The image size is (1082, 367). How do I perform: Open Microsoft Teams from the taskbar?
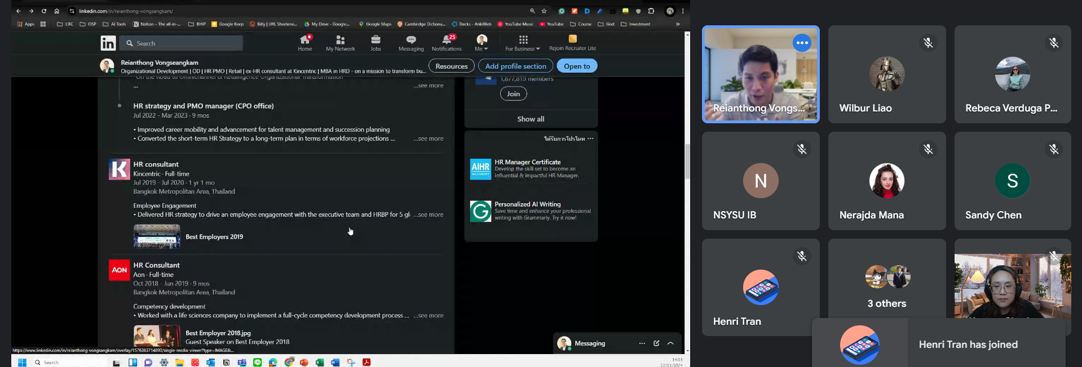(242, 362)
